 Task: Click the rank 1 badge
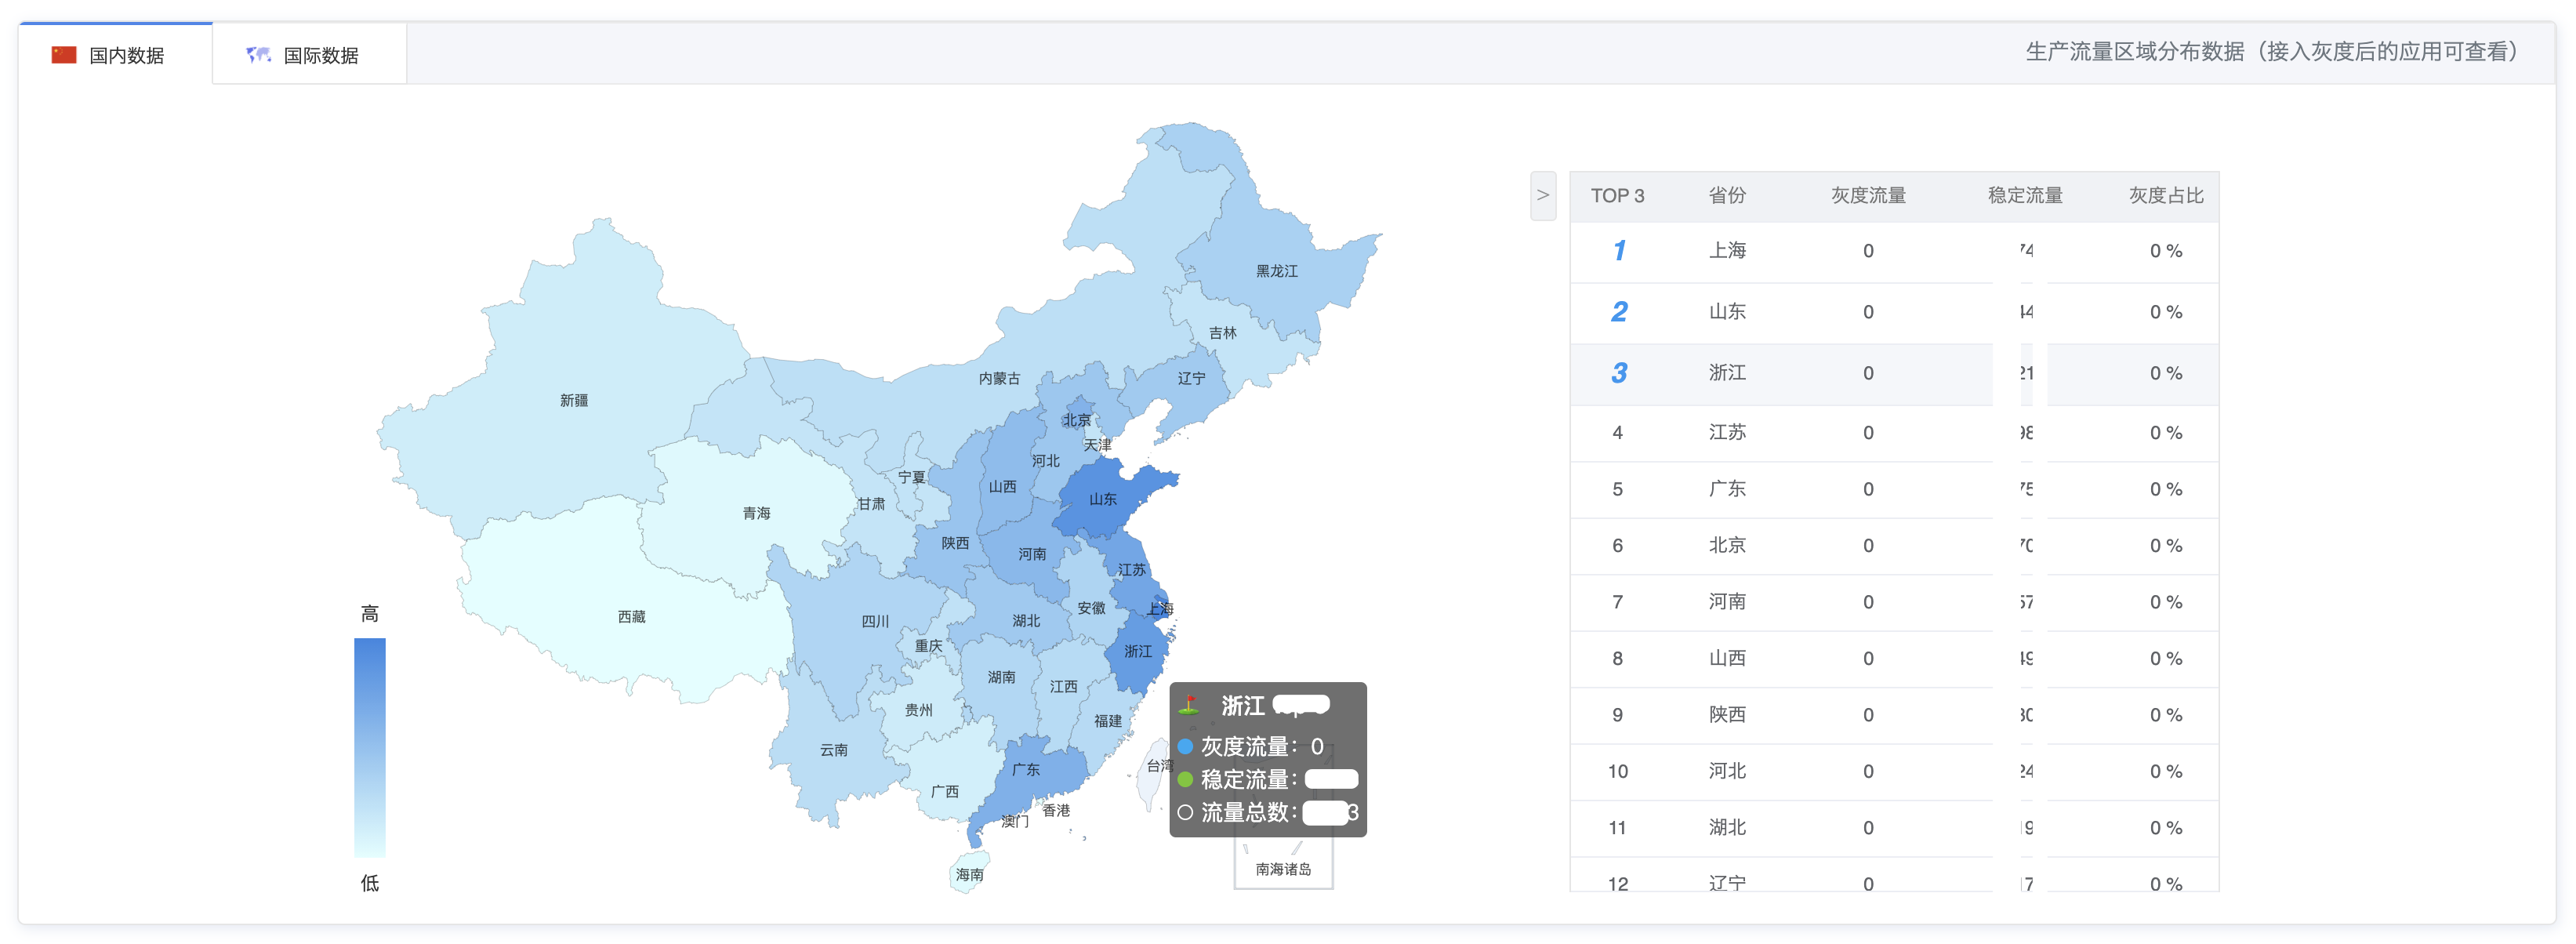click(x=1619, y=251)
